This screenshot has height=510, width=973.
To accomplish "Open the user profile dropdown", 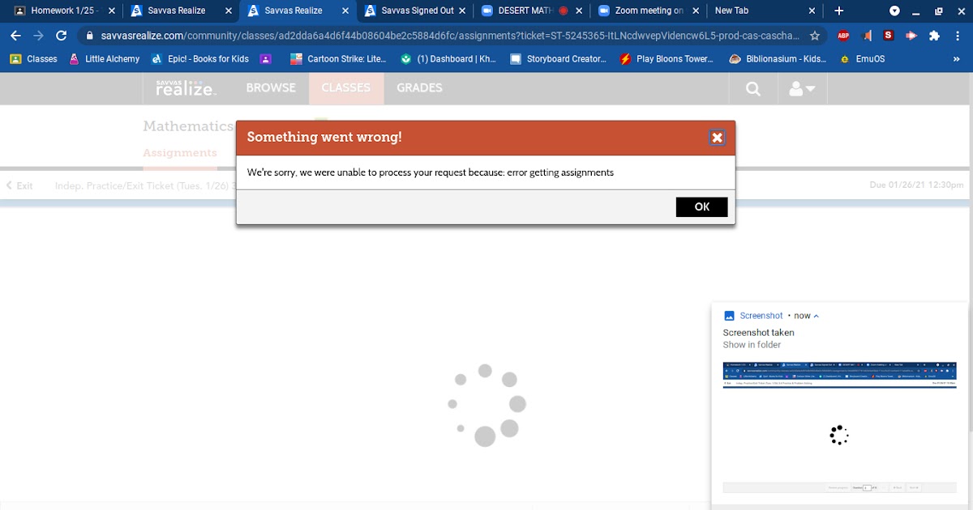I will point(801,89).
